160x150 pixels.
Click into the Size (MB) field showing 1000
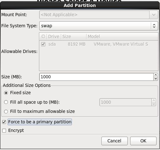pos(96,77)
